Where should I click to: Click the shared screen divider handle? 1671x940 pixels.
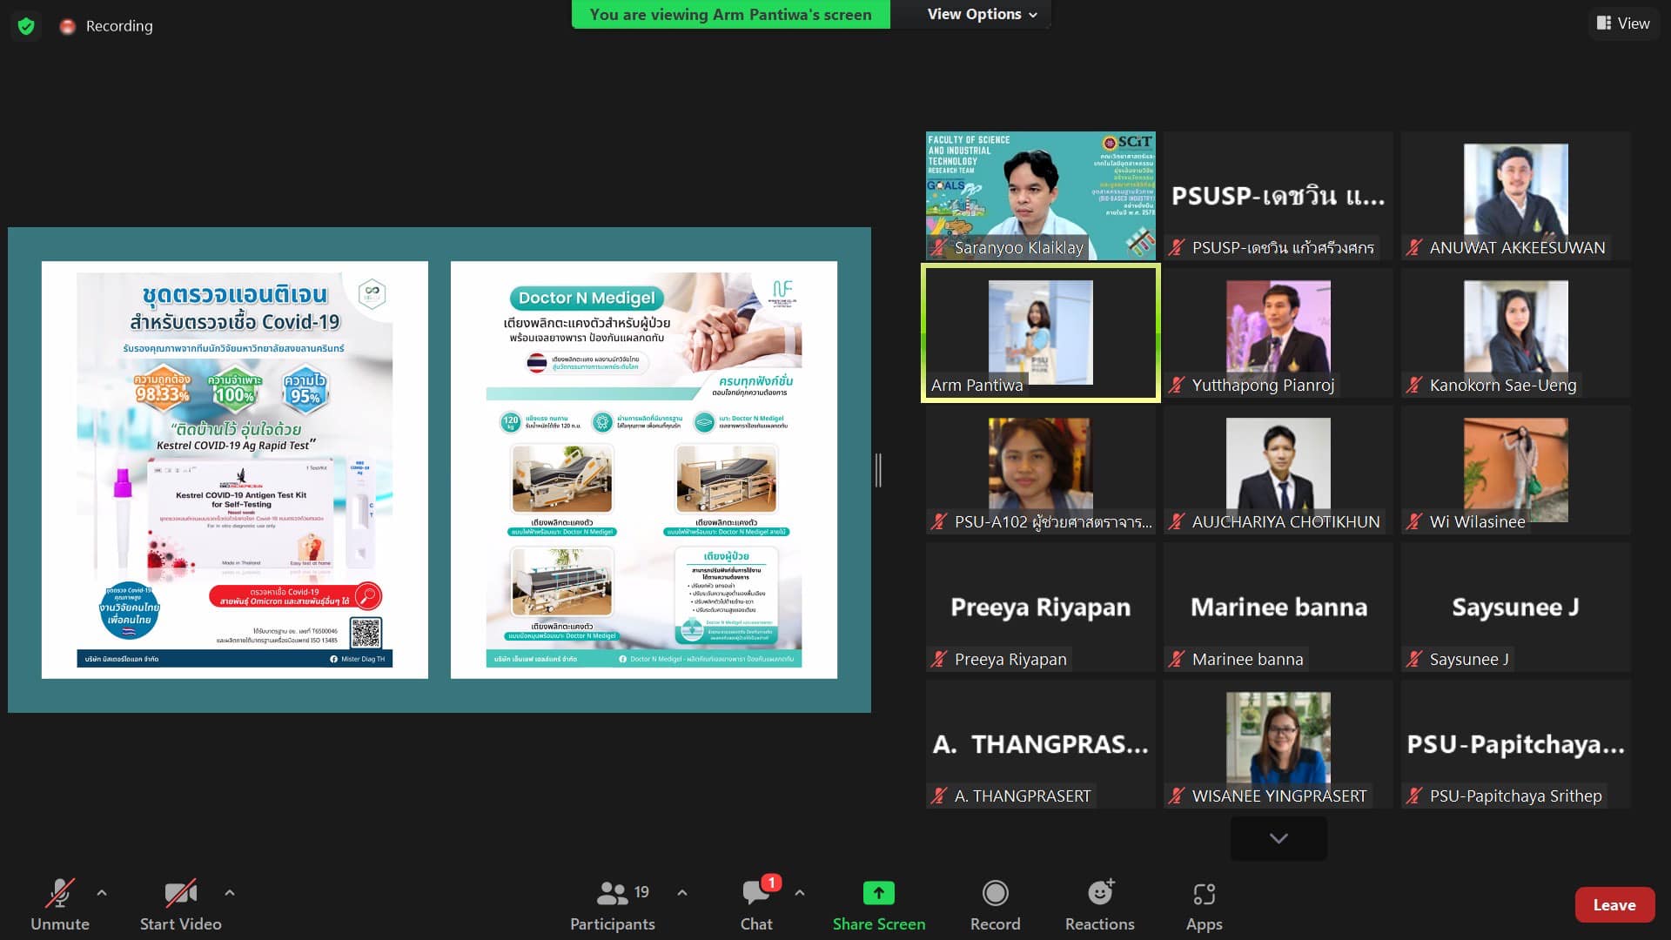(878, 470)
